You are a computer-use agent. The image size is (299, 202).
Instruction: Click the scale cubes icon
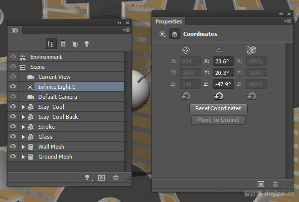click(252, 50)
